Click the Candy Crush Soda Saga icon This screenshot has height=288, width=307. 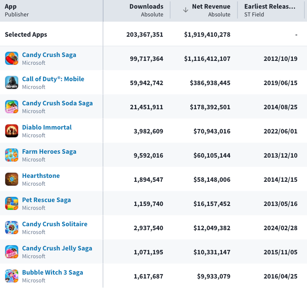12,107
